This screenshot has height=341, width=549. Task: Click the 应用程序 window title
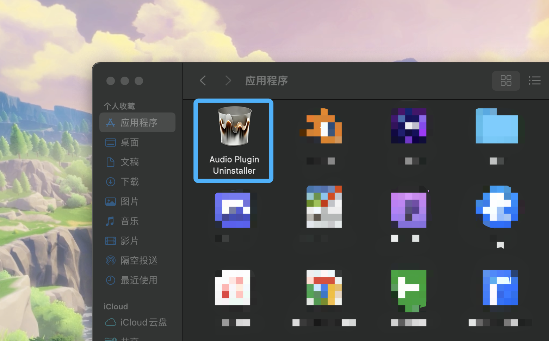pos(266,81)
